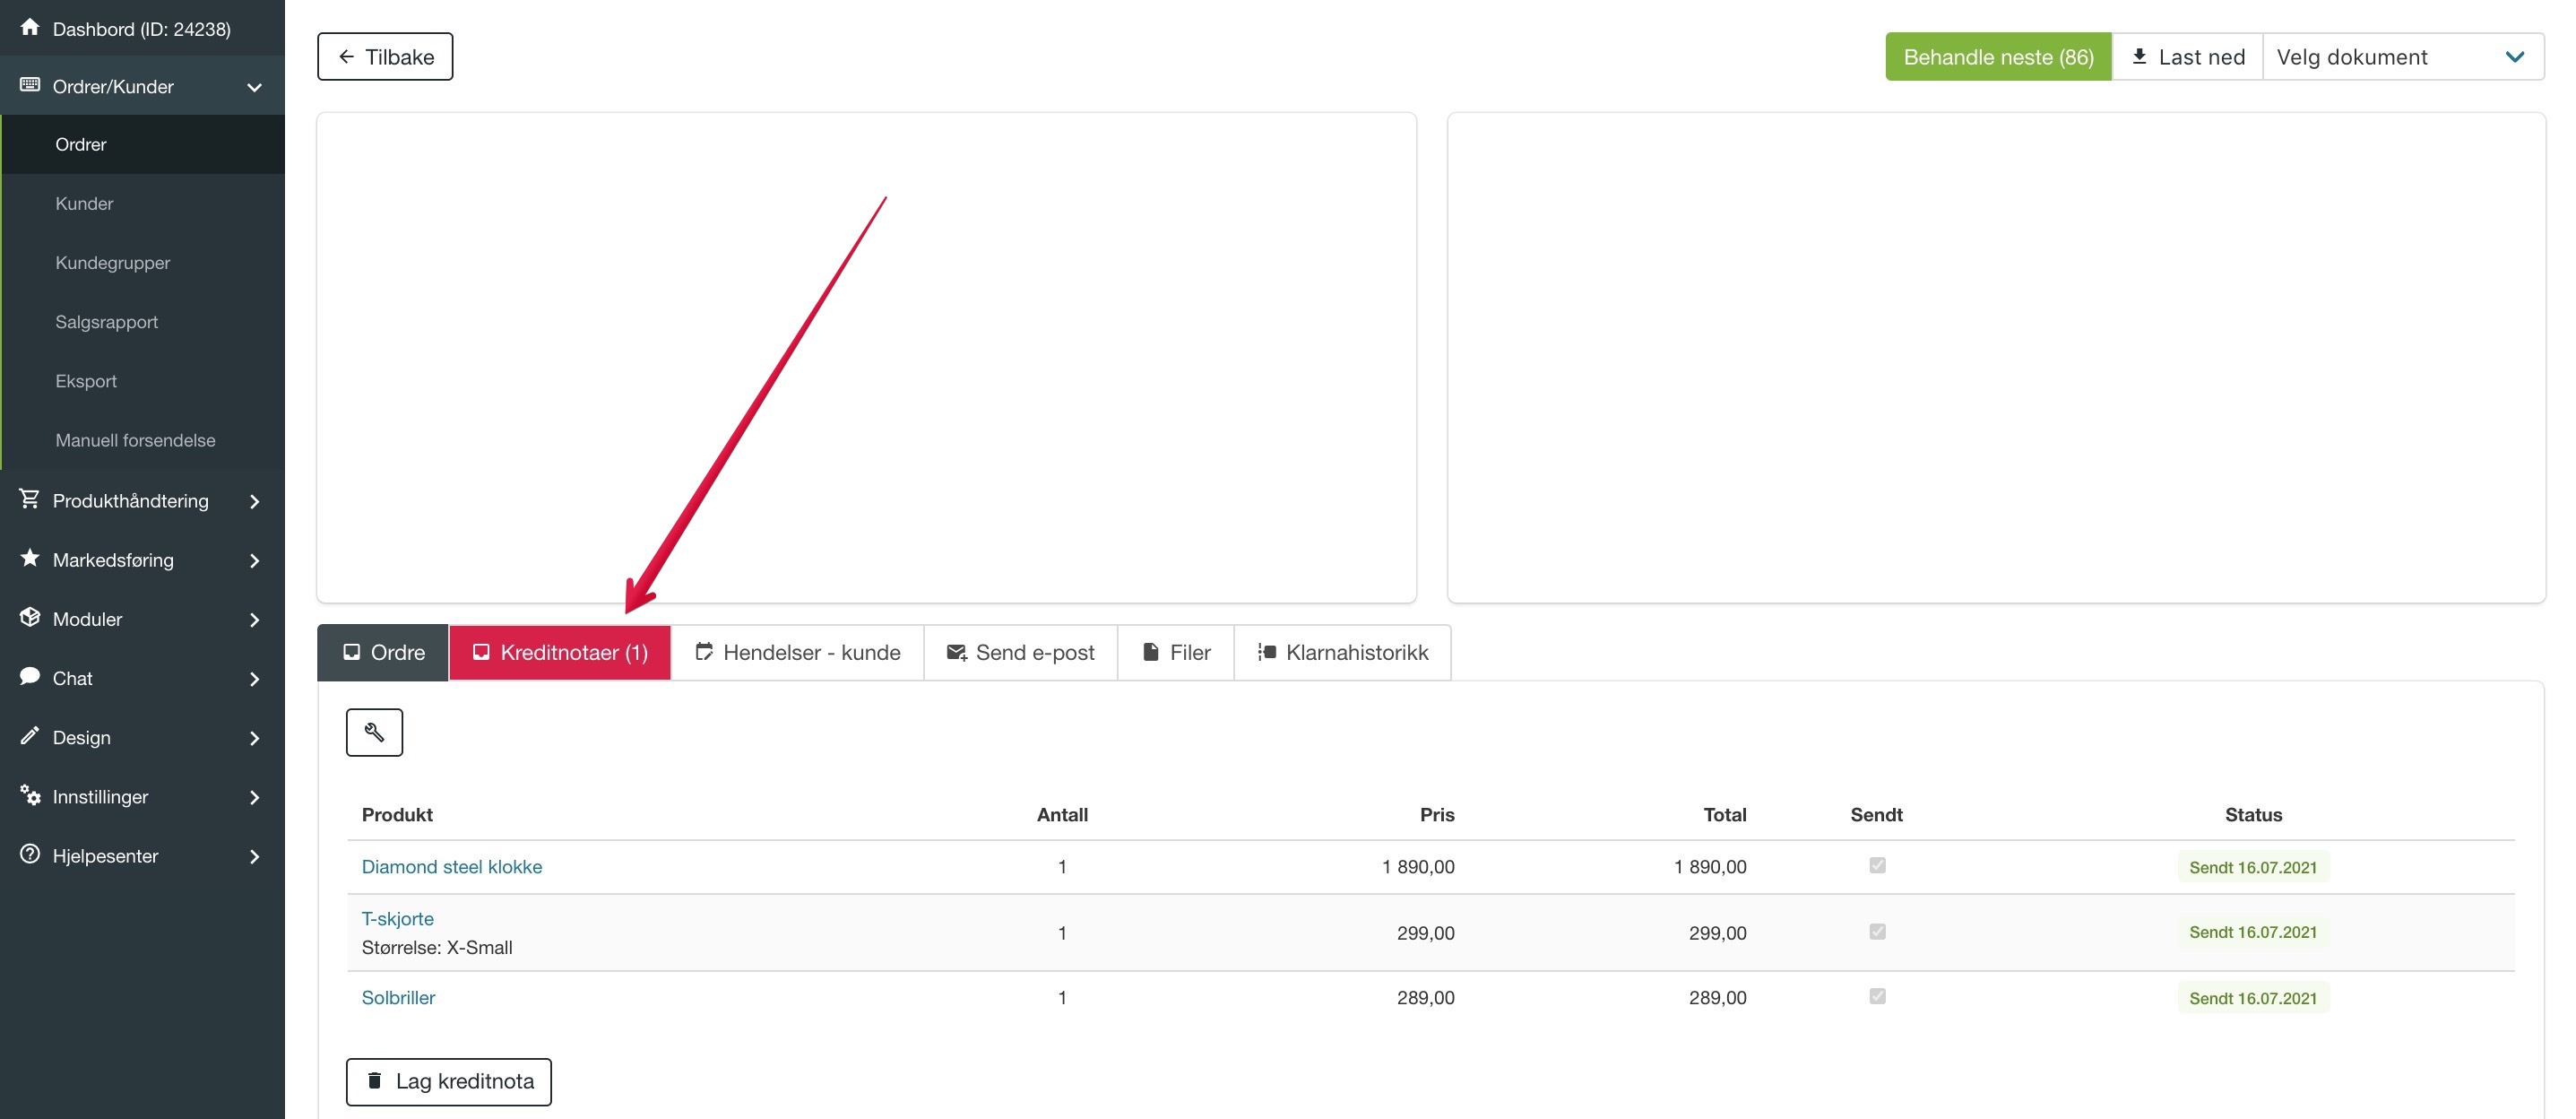The height and width of the screenshot is (1119, 2576).
Task: Open the Hendelser - kunde tab
Action: [x=798, y=653]
